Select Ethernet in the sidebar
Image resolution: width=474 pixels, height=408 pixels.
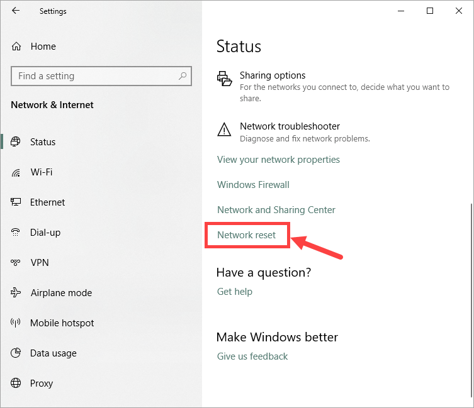(47, 202)
